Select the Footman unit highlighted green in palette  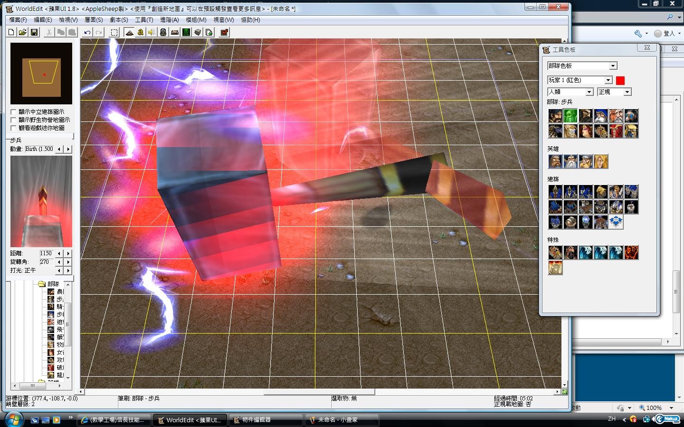[x=570, y=116]
